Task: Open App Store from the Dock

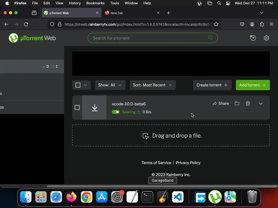Action: point(102,197)
